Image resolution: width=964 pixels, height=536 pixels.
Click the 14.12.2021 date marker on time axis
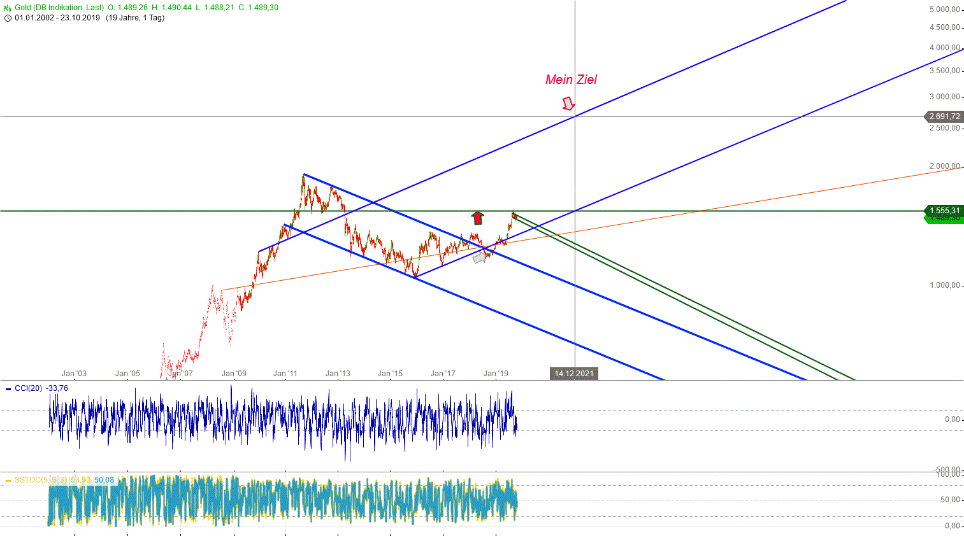(x=574, y=374)
